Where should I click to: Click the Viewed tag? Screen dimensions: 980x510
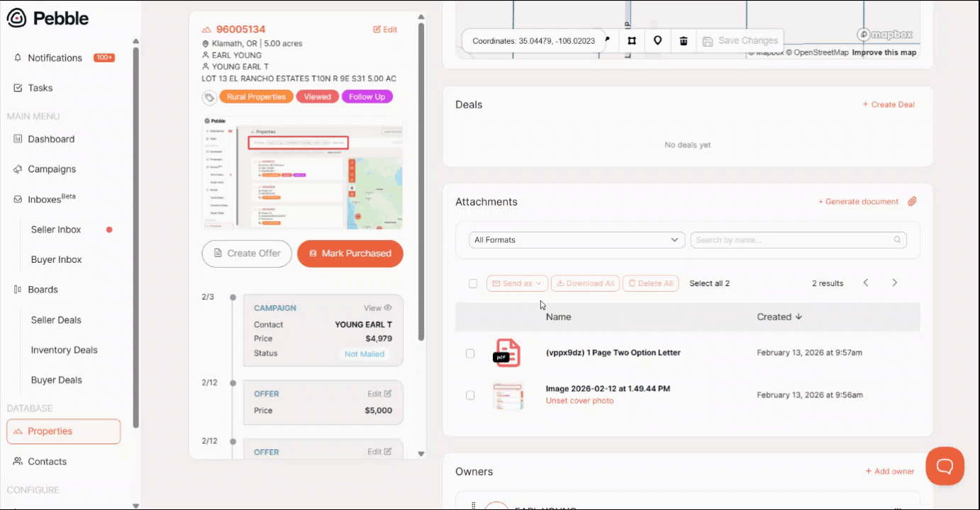click(317, 97)
